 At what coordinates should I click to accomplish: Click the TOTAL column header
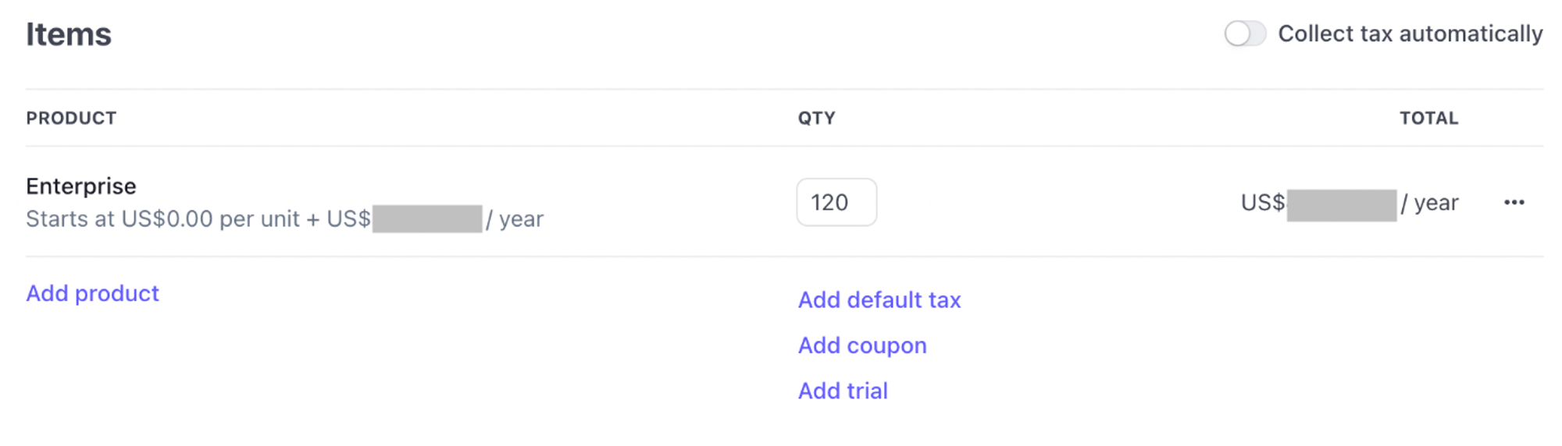click(1428, 119)
